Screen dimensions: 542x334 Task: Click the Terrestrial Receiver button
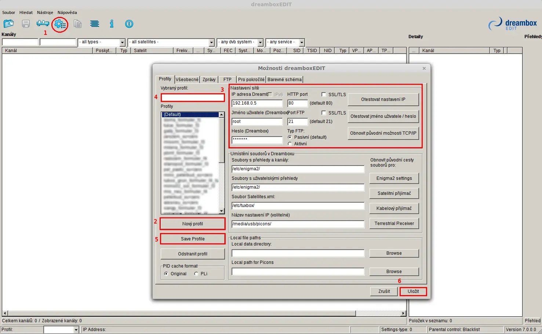(x=394, y=224)
